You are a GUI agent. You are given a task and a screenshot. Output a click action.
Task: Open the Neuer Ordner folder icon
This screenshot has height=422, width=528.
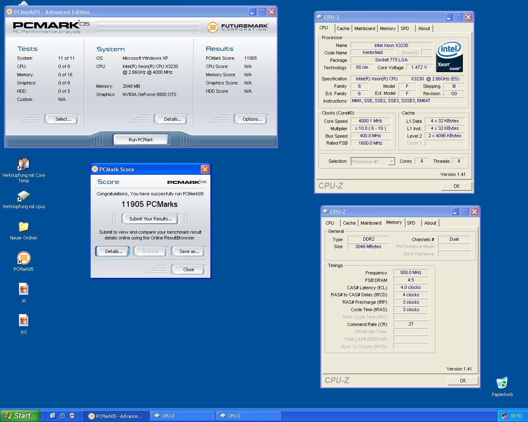click(x=24, y=227)
